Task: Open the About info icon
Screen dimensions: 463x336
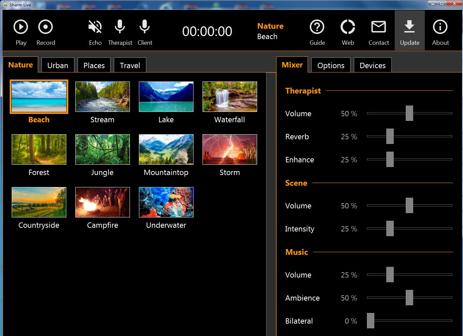Action: pos(440,27)
